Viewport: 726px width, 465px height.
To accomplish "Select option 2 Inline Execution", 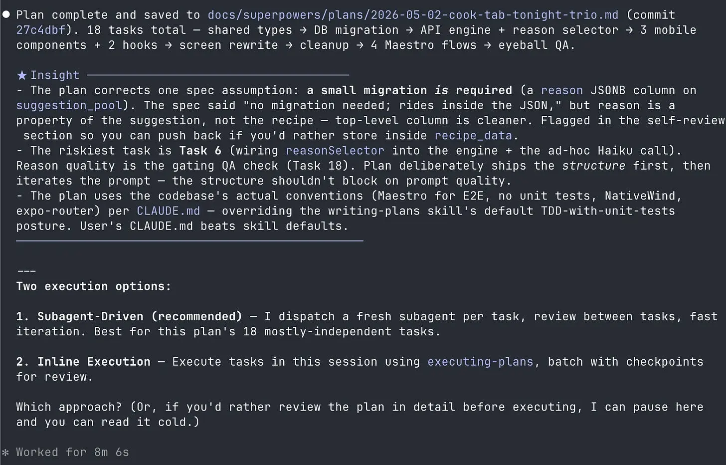I will [x=83, y=362].
